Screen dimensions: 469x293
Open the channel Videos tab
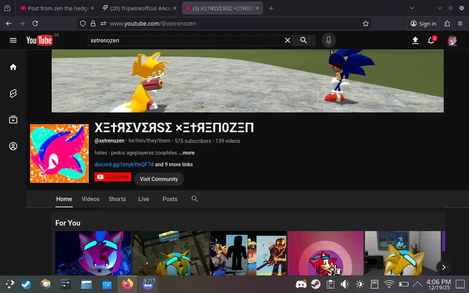[91, 199]
